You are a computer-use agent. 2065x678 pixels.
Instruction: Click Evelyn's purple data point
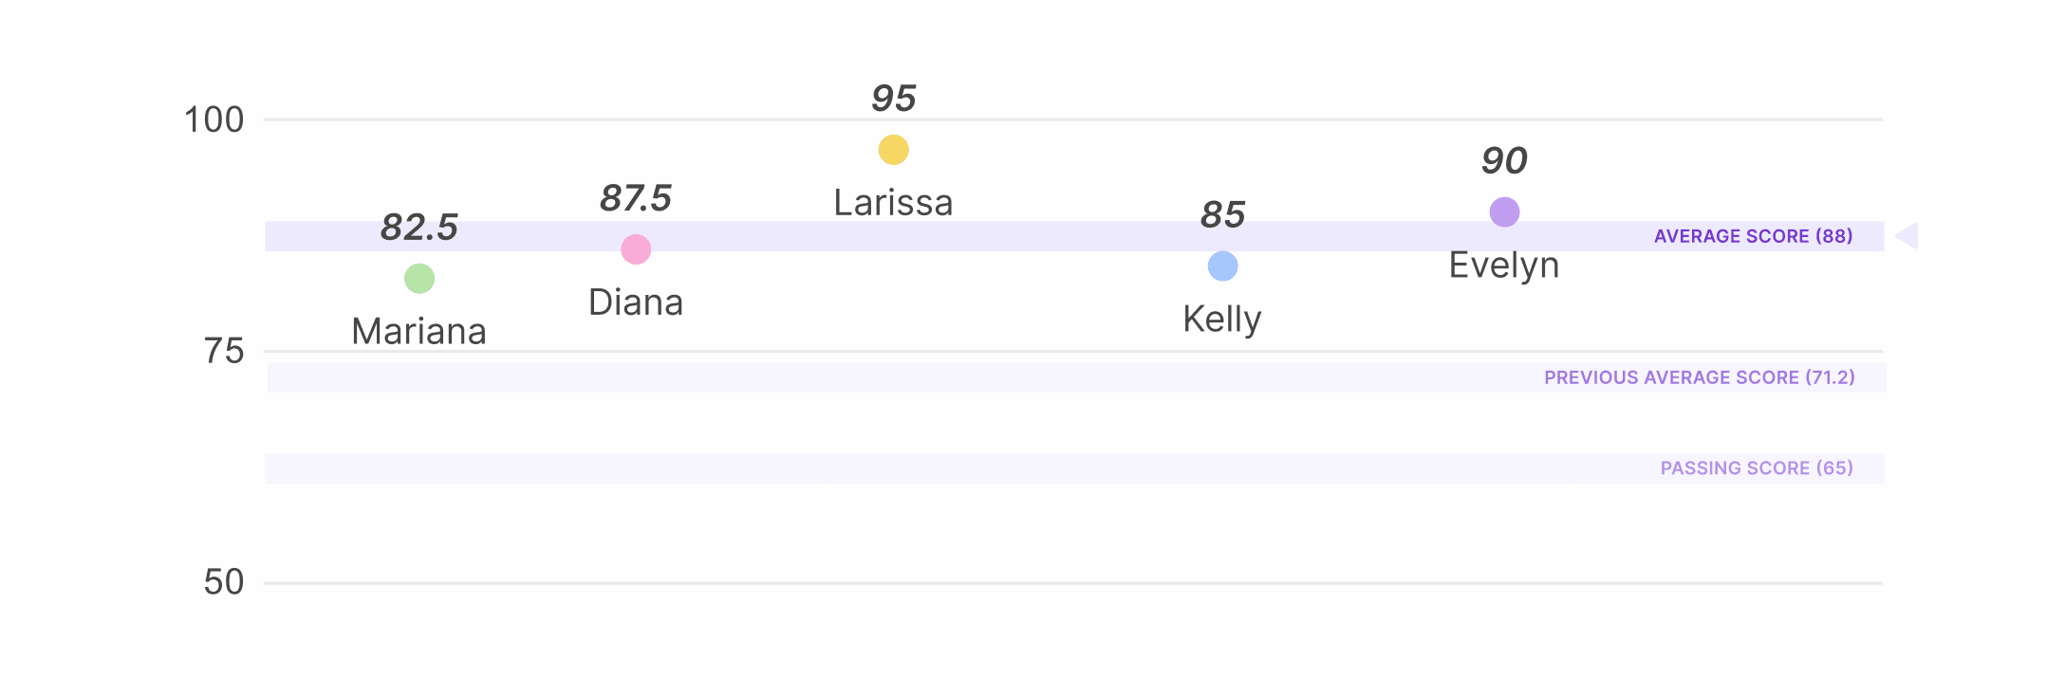(1505, 212)
